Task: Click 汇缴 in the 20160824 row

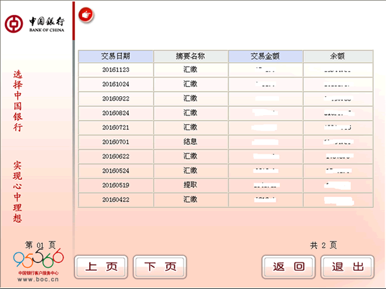Action: click(191, 113)
